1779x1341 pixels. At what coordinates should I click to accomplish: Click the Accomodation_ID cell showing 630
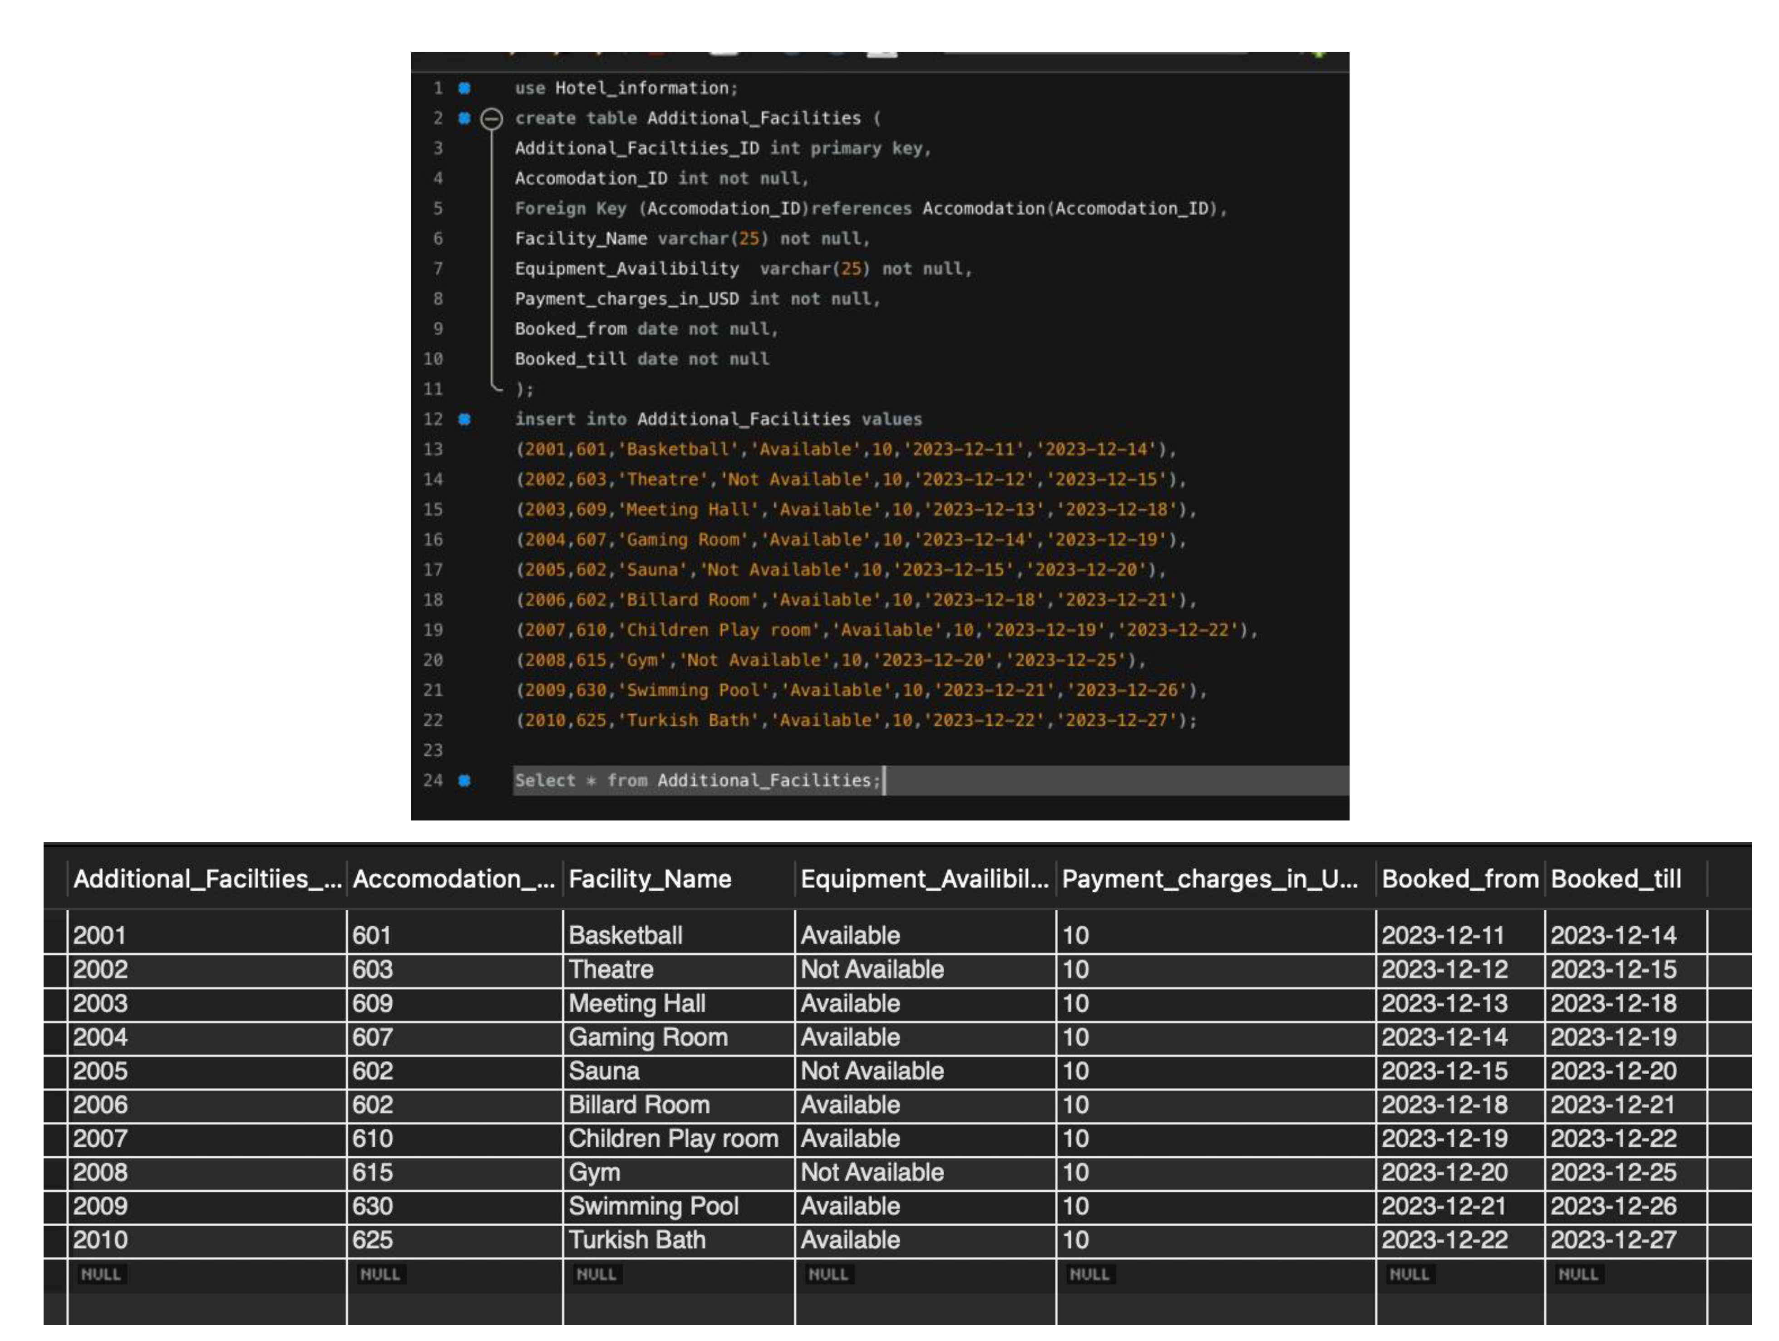(x=372, y=1206)
